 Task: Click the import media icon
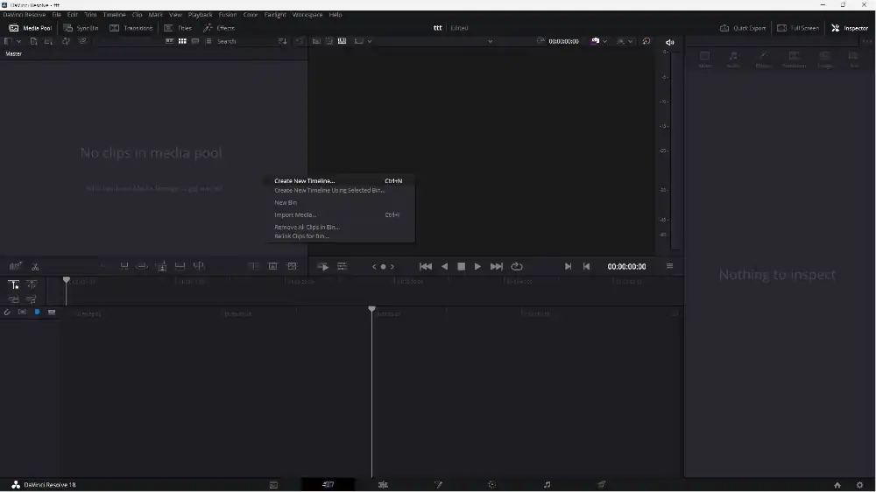coord(33,41)
